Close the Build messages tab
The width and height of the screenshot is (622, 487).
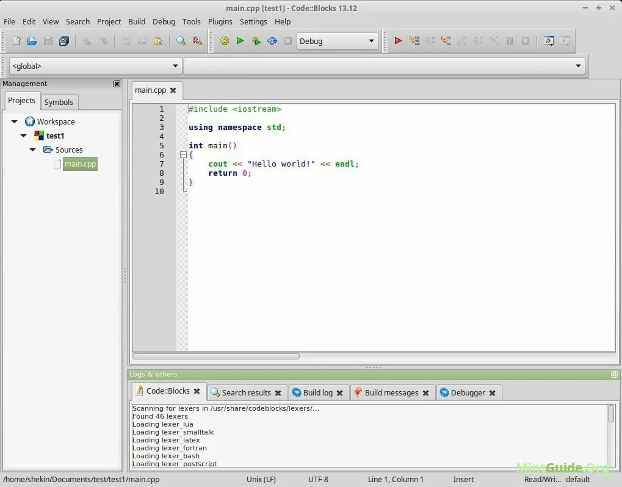pos(425,393)
